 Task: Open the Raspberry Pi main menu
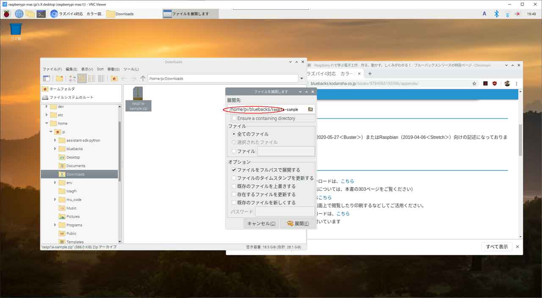point(7,14)
